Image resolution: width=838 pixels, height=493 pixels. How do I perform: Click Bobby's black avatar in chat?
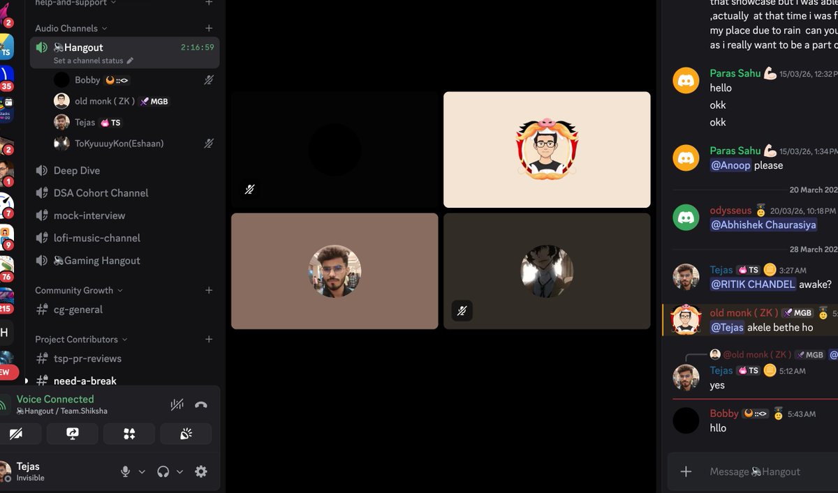click(x=686, y=420)
